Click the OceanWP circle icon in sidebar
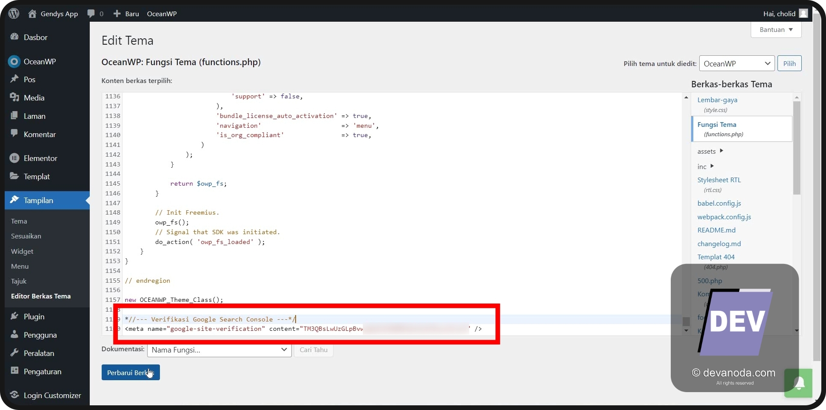The height and width of the screenshot is (410, 826). (14, 62)
